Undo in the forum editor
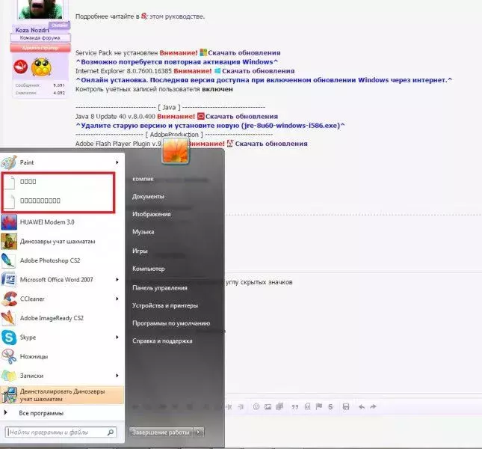The height and width of the screenshot is (449, 482). tap(362, 407)
